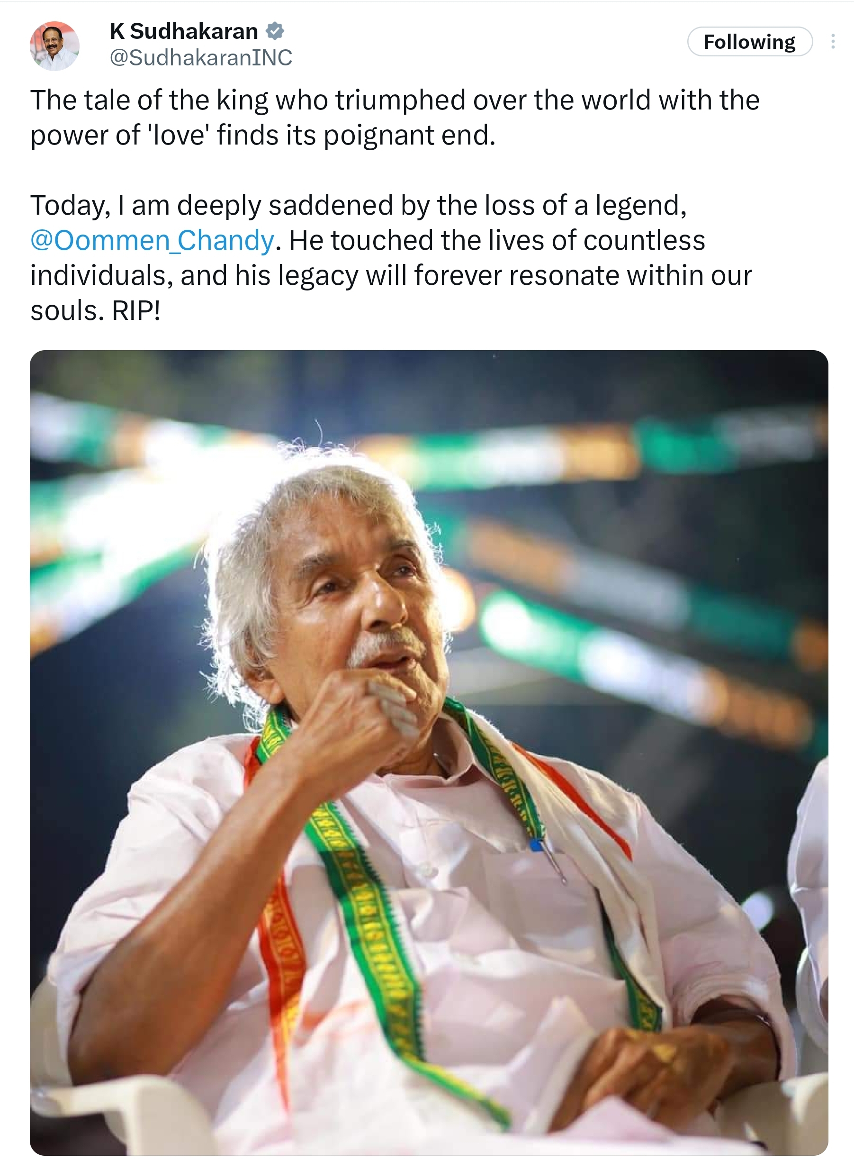Toggle the Following button

coord(750,41)
